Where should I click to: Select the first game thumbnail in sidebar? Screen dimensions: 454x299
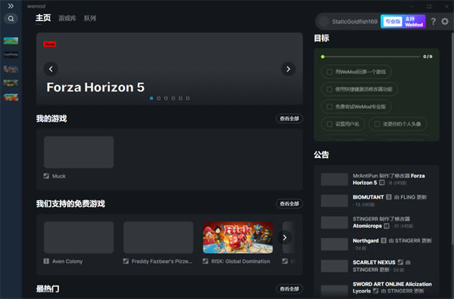coord(11,41)
